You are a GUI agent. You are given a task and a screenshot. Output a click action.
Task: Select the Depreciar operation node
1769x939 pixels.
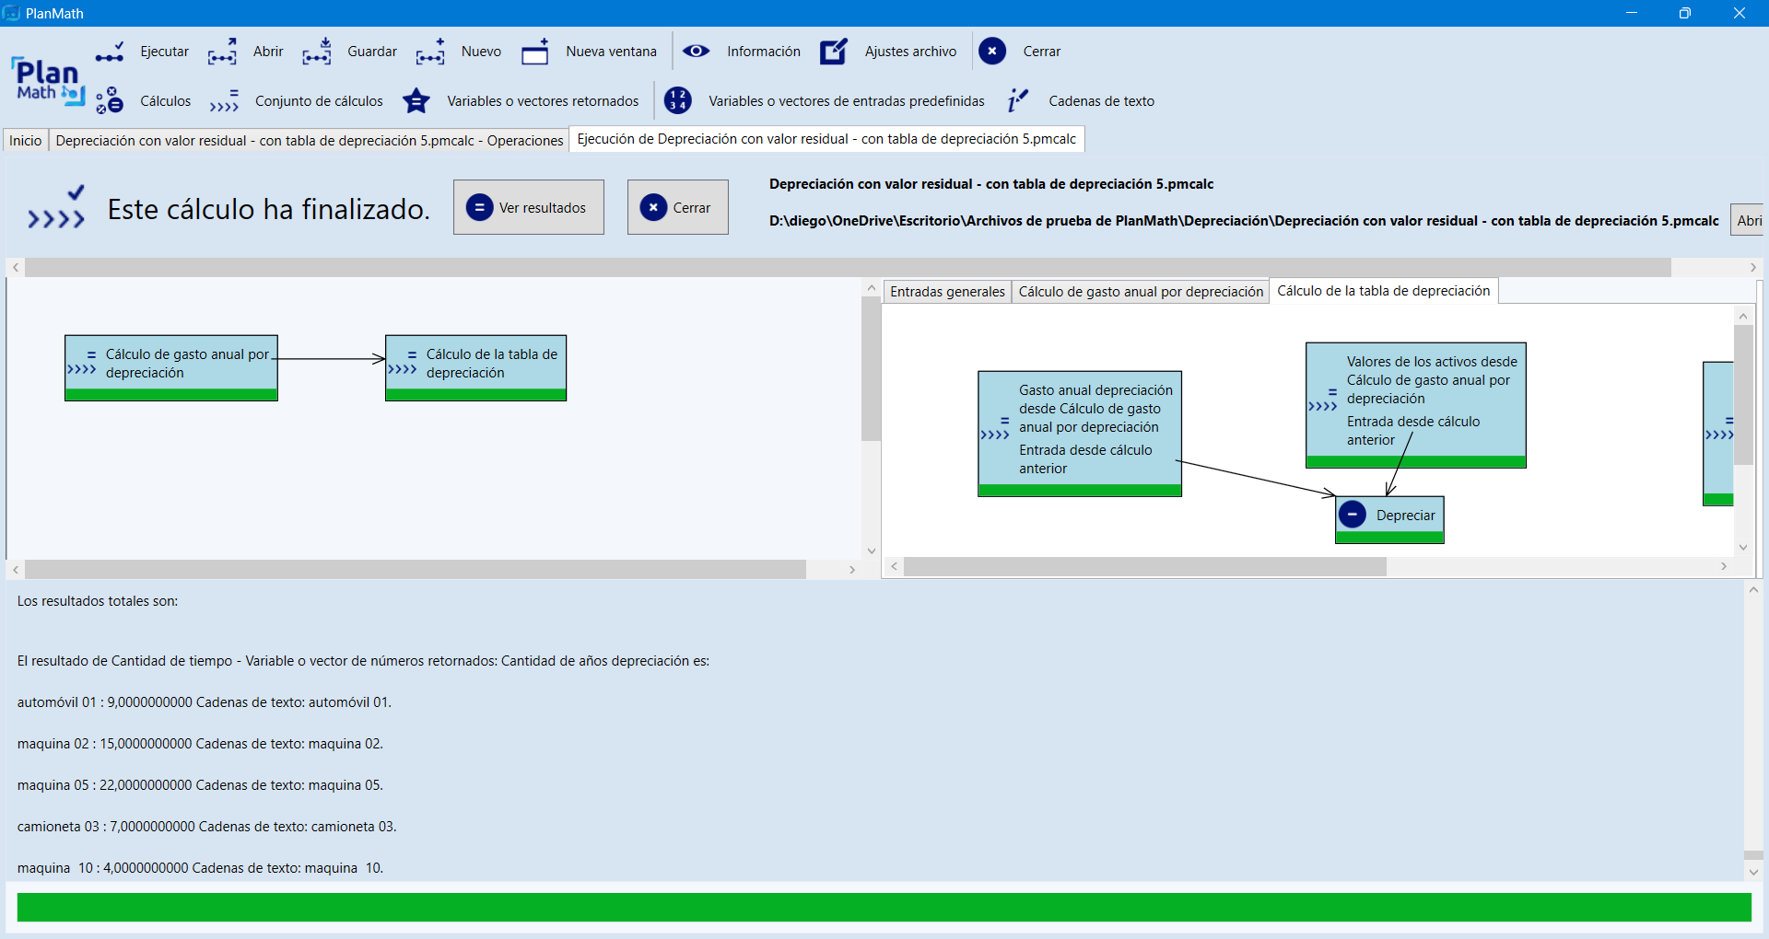point(1389,516)
